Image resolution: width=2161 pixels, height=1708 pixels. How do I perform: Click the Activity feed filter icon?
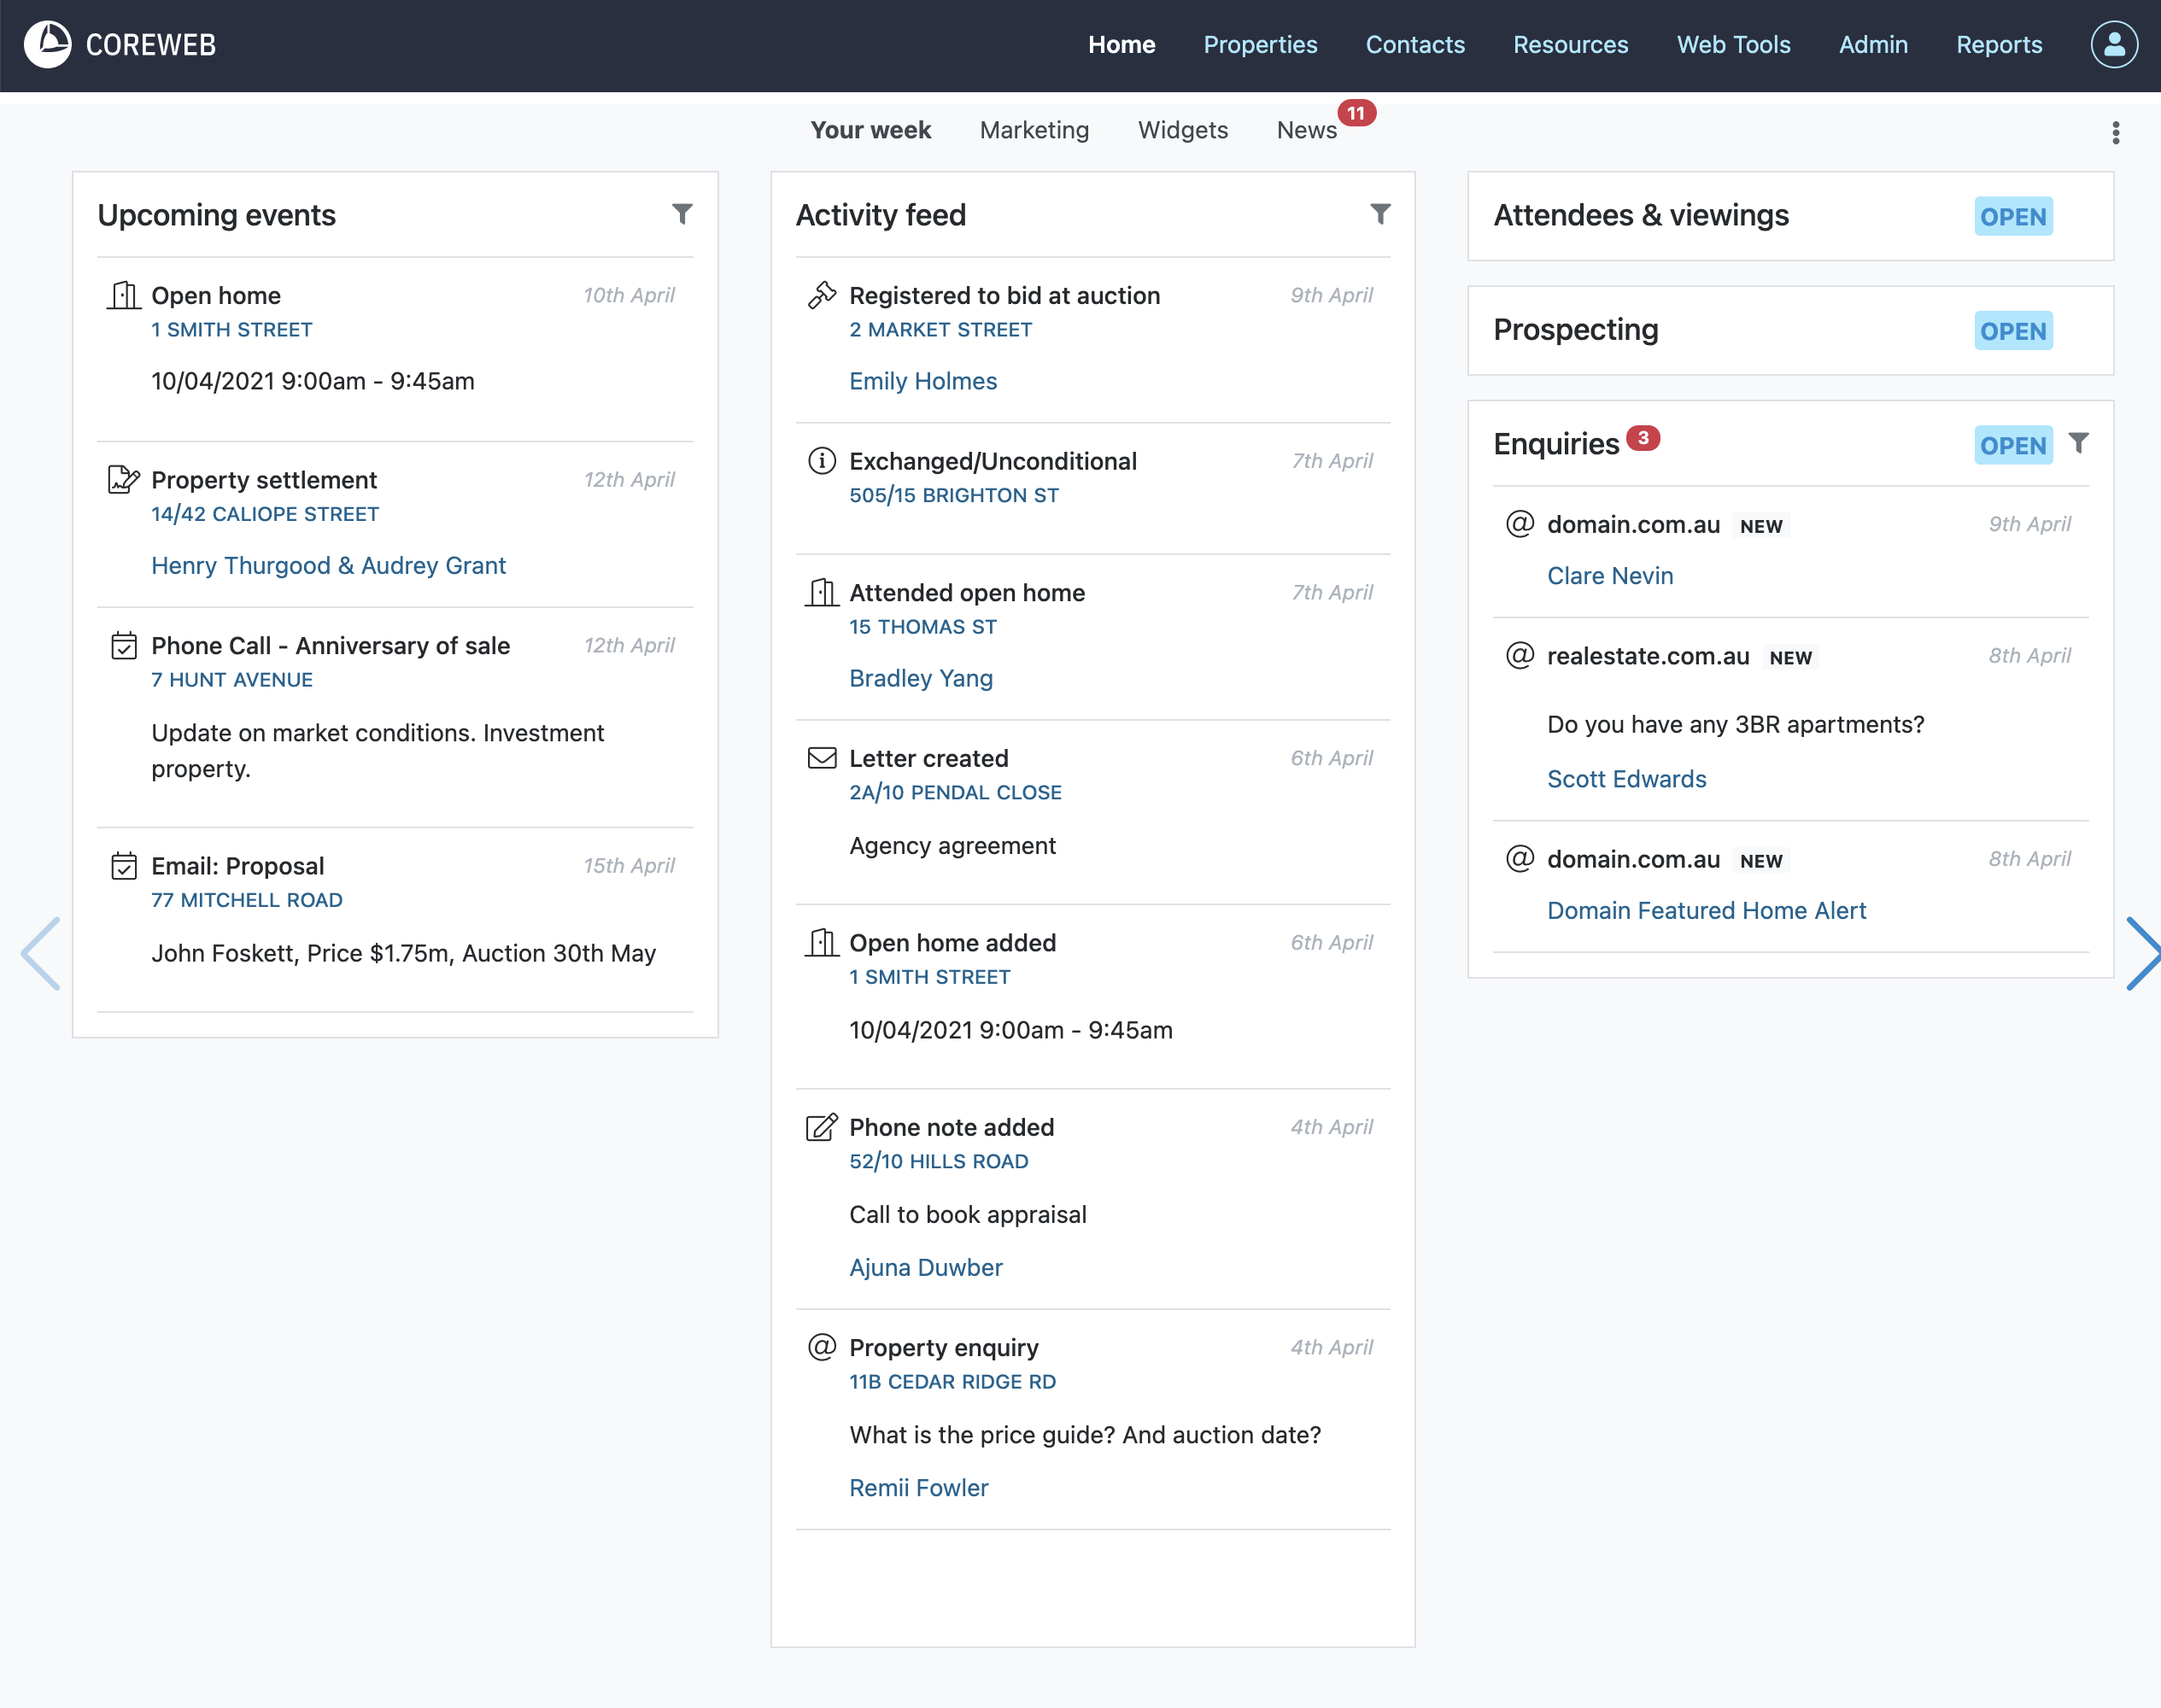(x=1380, y=214)
